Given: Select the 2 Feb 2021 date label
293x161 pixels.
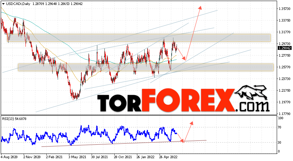Looking at the screenshot, I should pos(54,157).
